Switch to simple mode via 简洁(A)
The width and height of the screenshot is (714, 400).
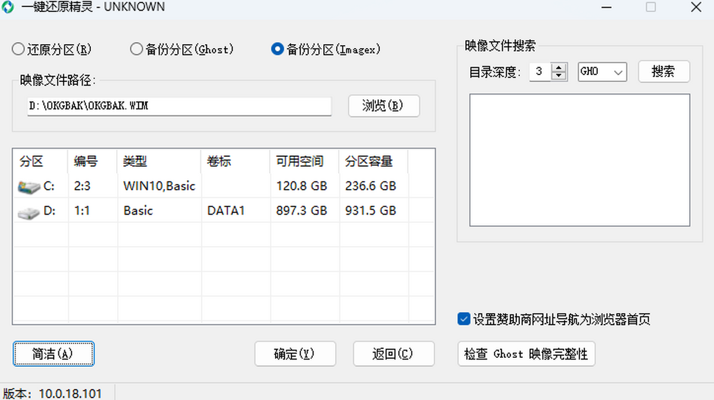[x=54, y=354]
